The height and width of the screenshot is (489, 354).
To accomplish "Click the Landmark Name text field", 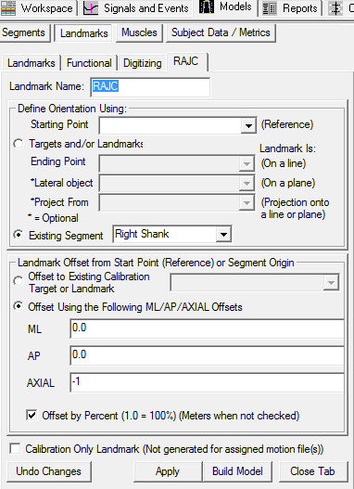I will (x=150, y=87).
